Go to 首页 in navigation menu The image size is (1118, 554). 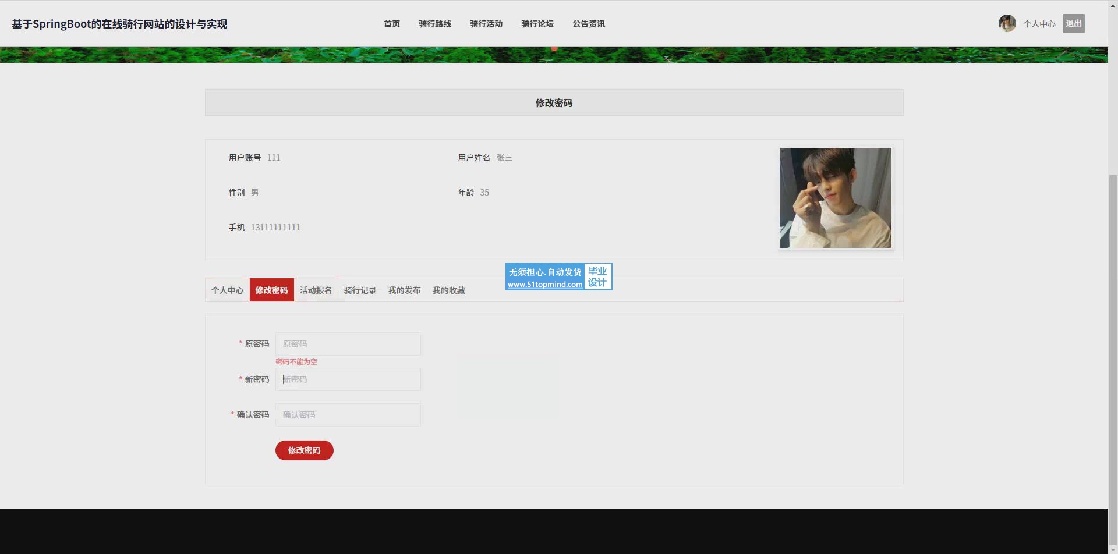click(392, 24)
